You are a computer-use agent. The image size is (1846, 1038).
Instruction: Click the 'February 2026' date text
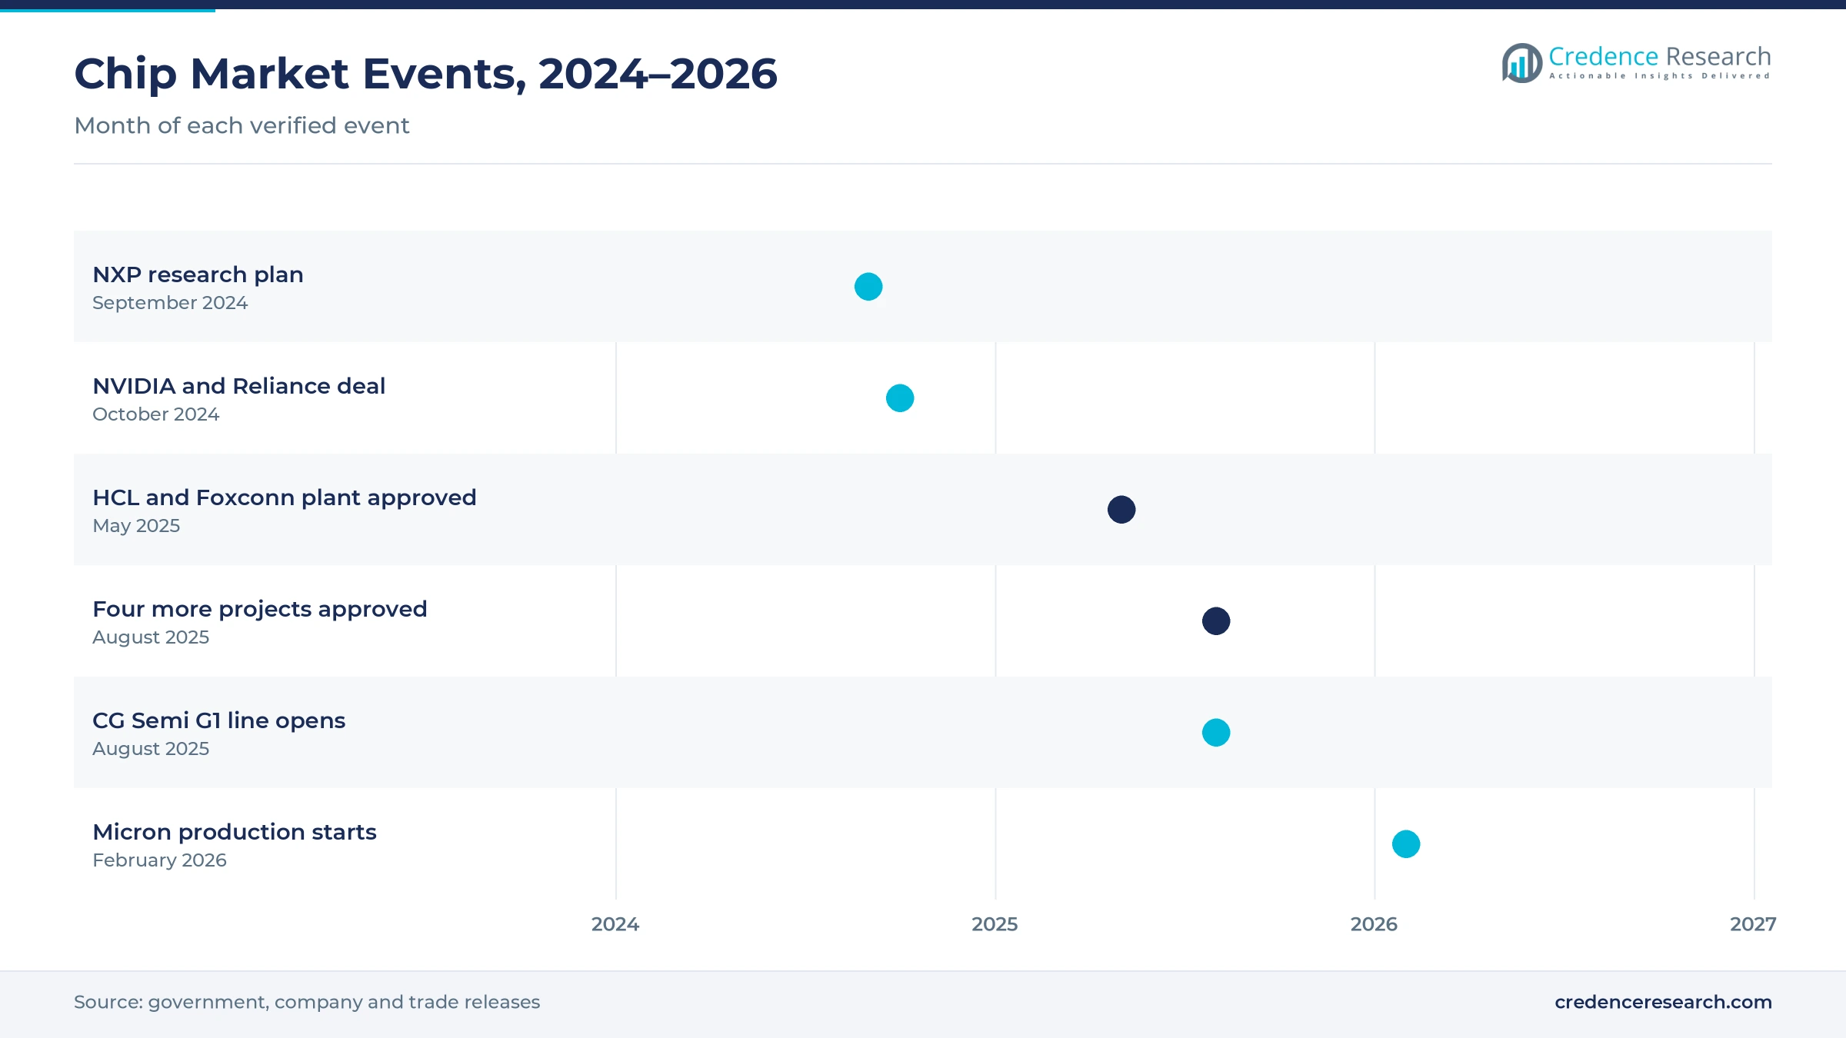tap(159, 860)
